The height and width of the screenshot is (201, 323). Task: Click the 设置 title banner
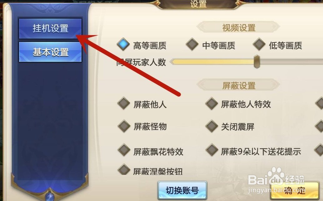tap(198, 4)
